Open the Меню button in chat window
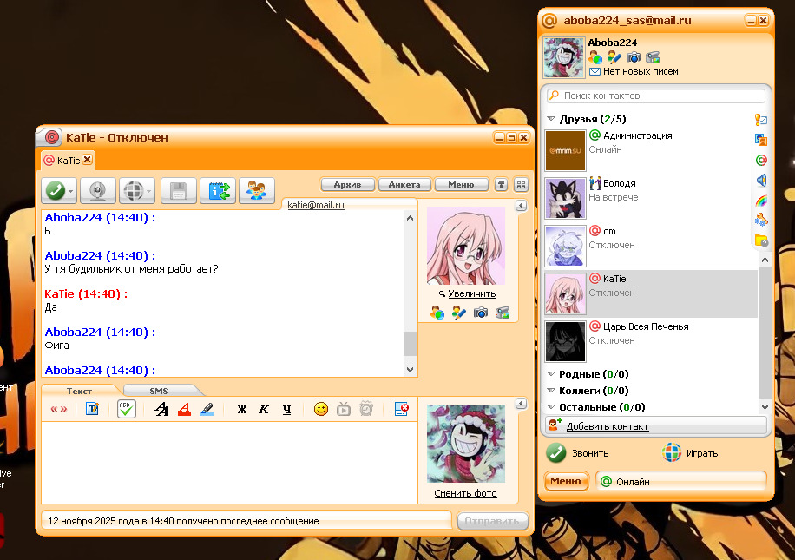 461,185
